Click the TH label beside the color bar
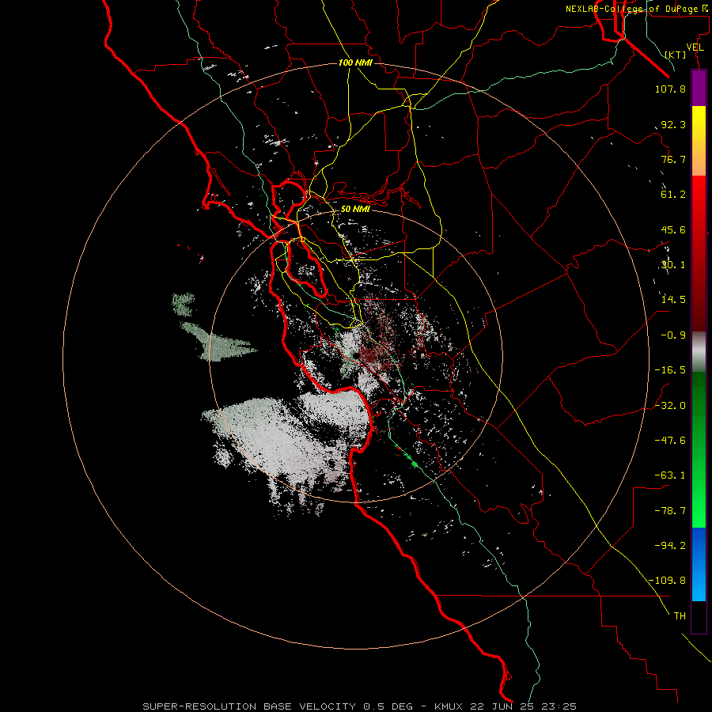This screenshot has height=712, width=712. pyautogui.click(x=680, y=616)
